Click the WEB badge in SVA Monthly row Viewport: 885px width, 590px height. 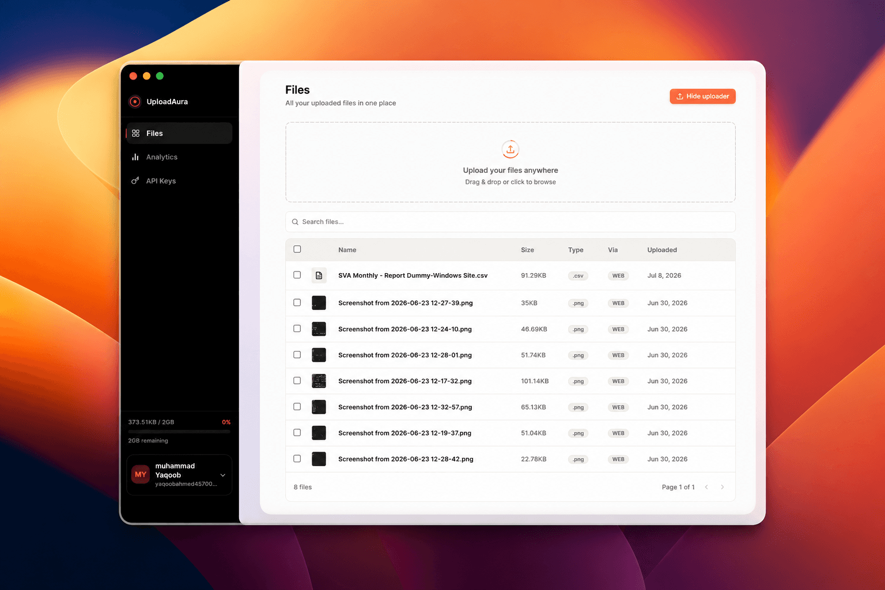pos(618,276)
